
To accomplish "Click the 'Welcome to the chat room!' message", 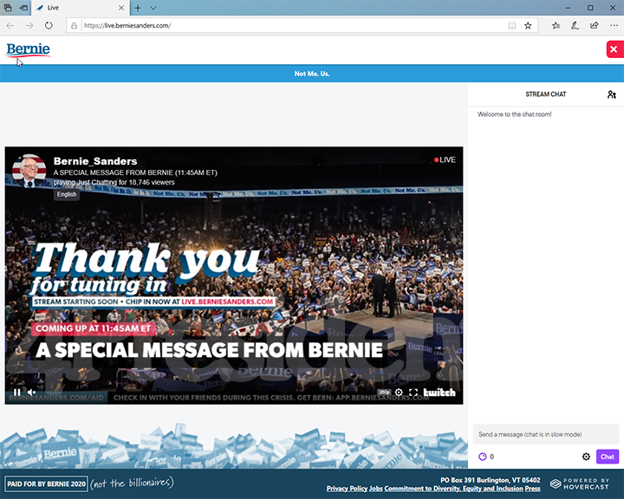I will pyautogui.click(x=514, y=114).
